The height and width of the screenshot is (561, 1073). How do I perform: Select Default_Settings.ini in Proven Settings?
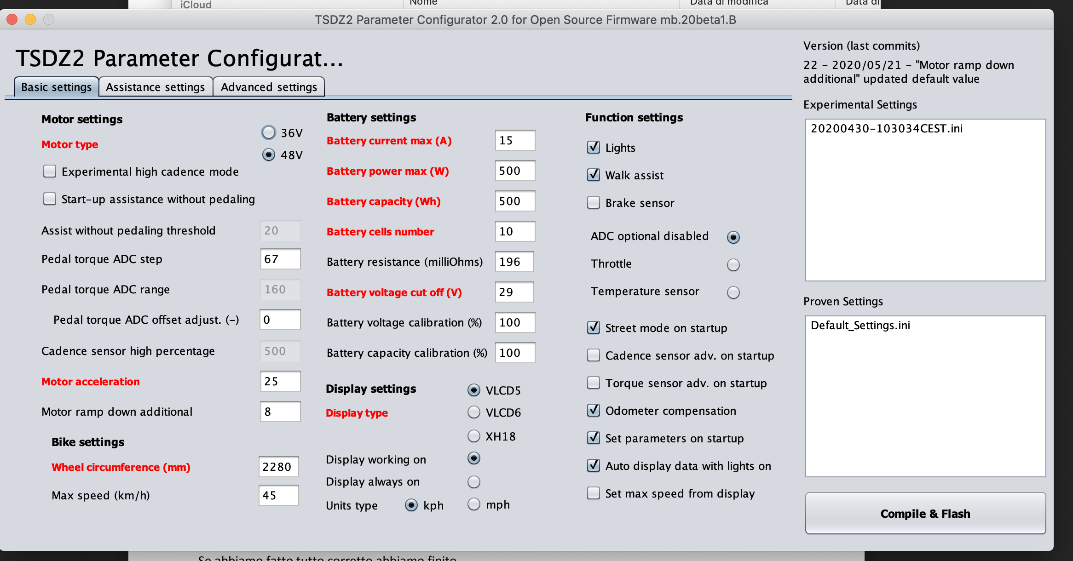[x=860, y=326]
